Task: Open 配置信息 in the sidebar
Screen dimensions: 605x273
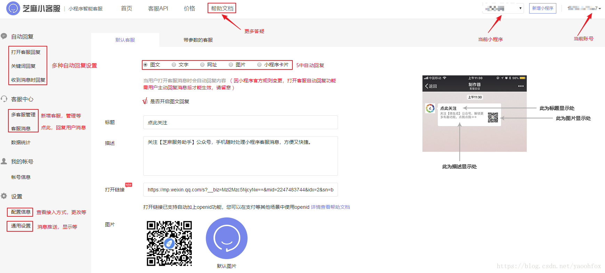Action: 21,212
